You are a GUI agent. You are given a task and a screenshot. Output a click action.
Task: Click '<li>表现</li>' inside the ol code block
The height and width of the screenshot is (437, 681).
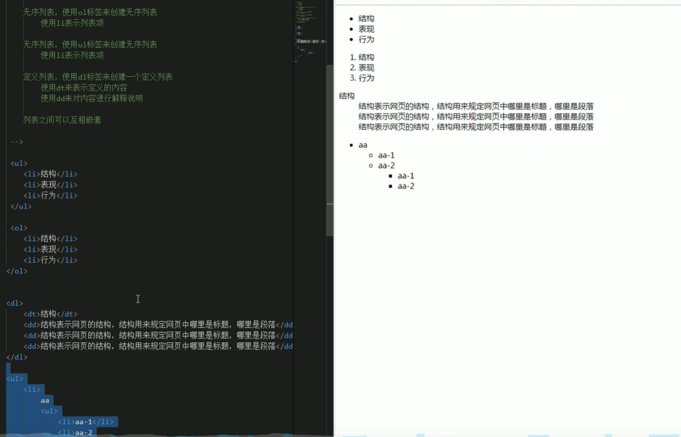click(x=50, y=249)
